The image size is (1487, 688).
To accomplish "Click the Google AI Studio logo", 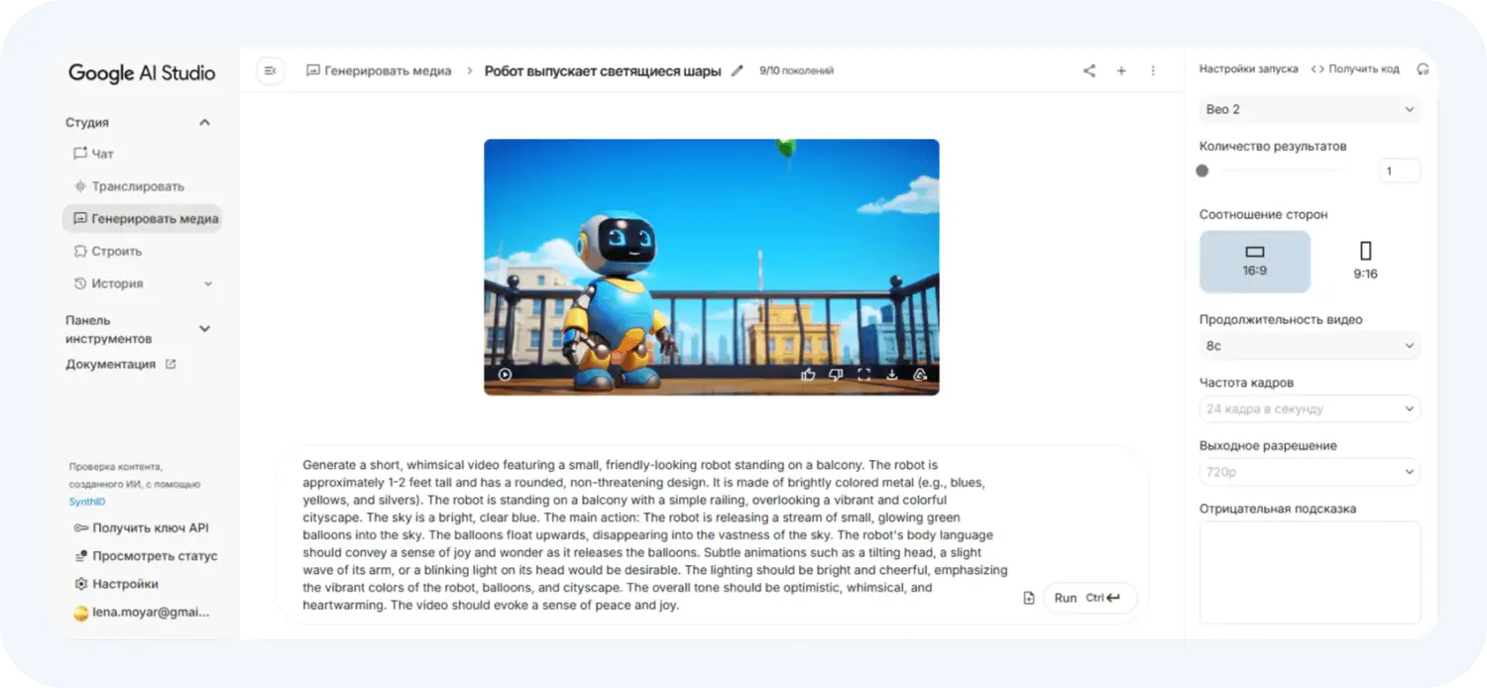I will tap(142, 72).
